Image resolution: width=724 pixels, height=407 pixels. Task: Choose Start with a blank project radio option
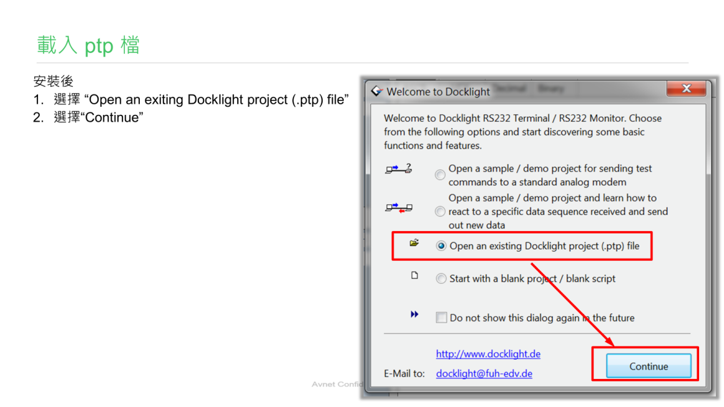(x=441, y=279)
